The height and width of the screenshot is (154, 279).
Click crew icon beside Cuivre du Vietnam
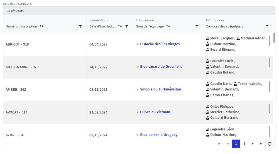click(x=137, y=112)
